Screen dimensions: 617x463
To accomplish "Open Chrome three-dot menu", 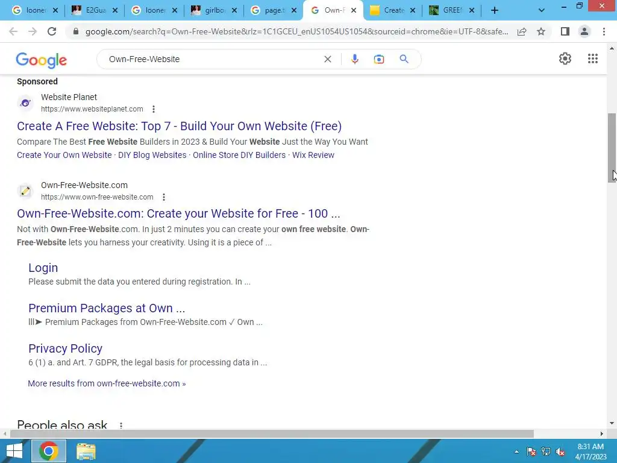I will tap(604, 31).
